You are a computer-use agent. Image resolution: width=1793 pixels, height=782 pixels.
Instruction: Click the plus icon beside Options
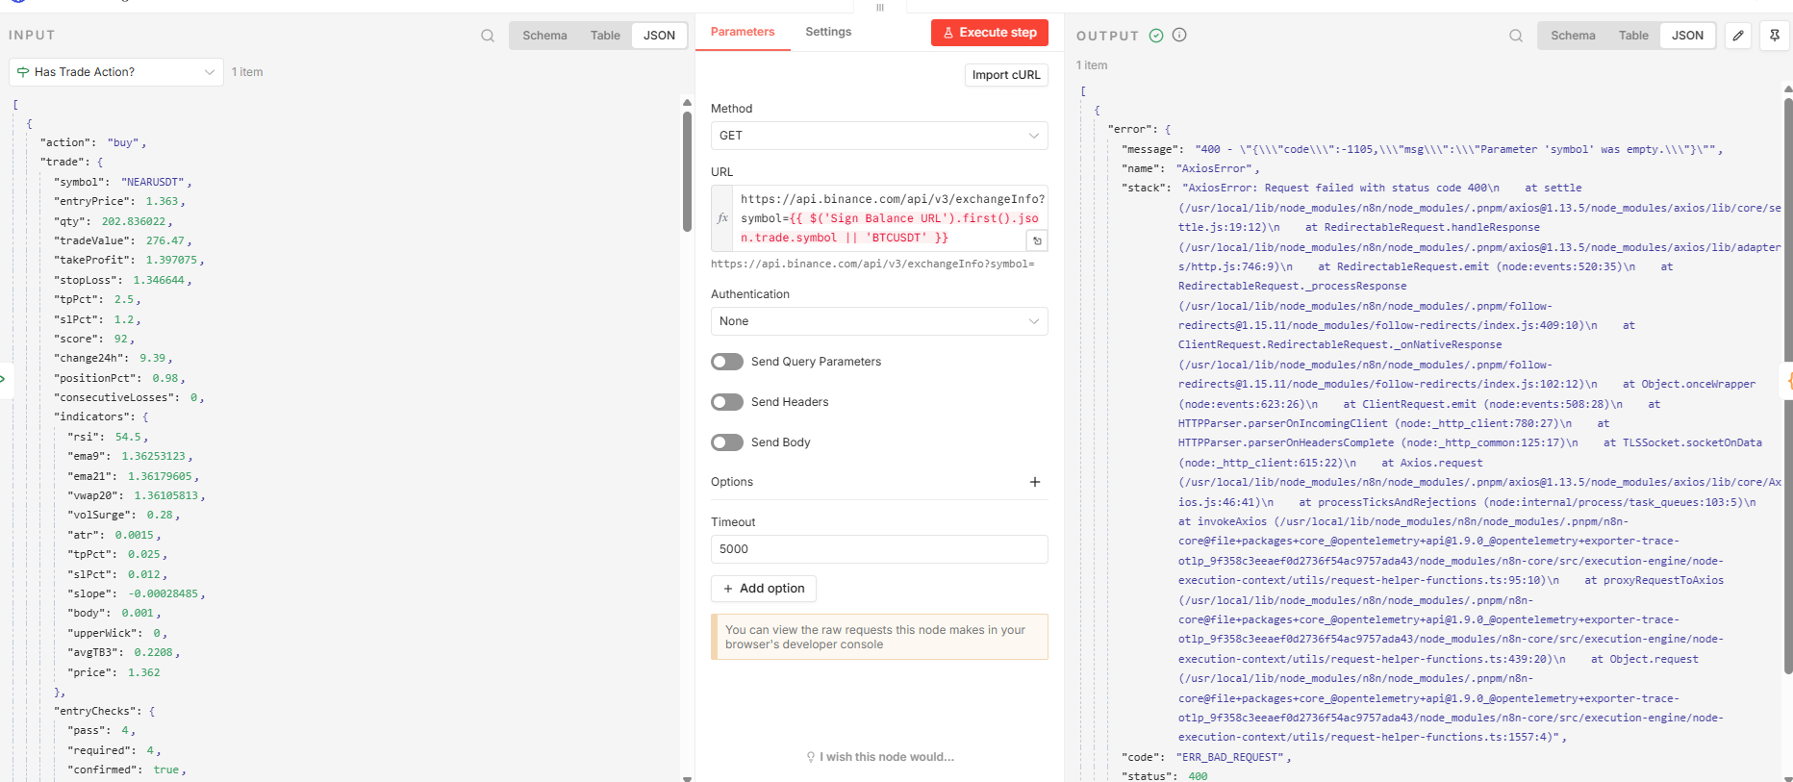pos(1035,482)
